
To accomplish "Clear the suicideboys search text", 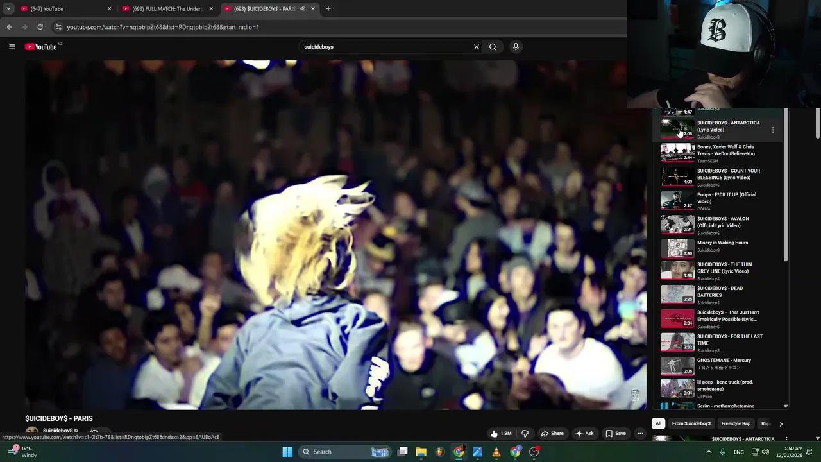I will pos(476,47).
